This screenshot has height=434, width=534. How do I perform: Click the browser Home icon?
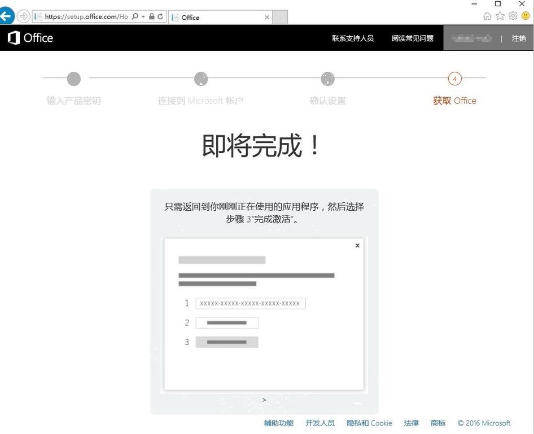(x=487, y=16)
